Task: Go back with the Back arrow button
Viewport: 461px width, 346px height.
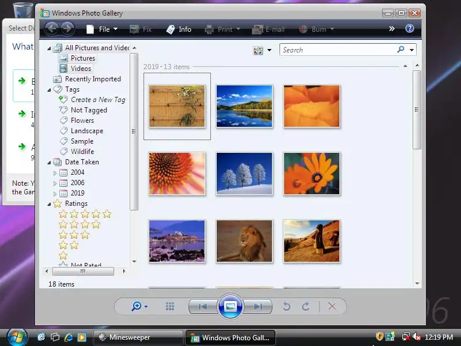Action: coord(52,29)
